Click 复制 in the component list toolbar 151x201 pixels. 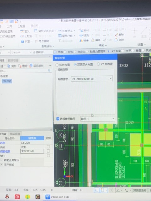tap(12, 66)
